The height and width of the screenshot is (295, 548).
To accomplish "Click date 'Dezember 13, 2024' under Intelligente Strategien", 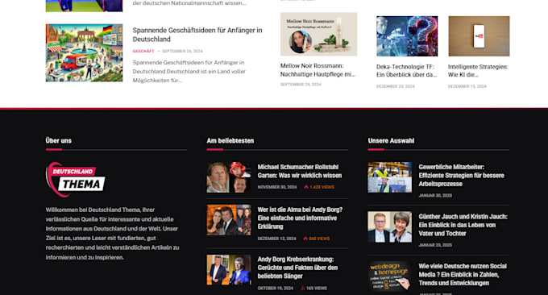I will pos(467,86).
